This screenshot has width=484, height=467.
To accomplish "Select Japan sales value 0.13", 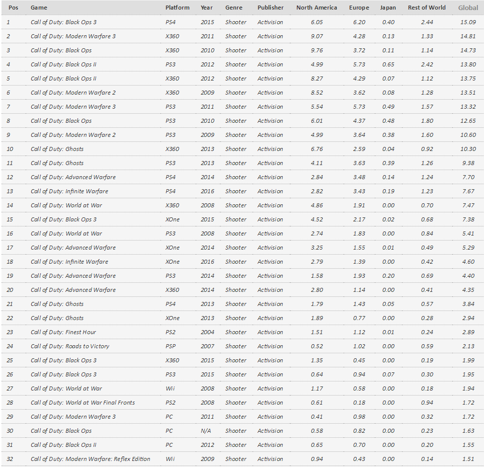I will pos(388,36).
